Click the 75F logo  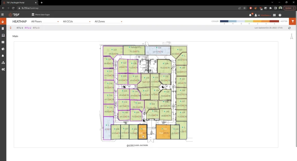coord(14,15)
